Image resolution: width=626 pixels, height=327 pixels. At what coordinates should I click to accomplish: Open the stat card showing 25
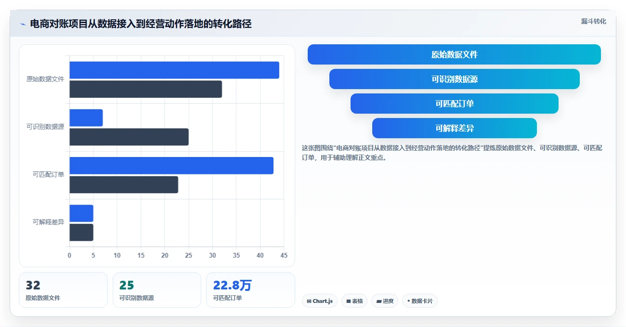(157, 290)
